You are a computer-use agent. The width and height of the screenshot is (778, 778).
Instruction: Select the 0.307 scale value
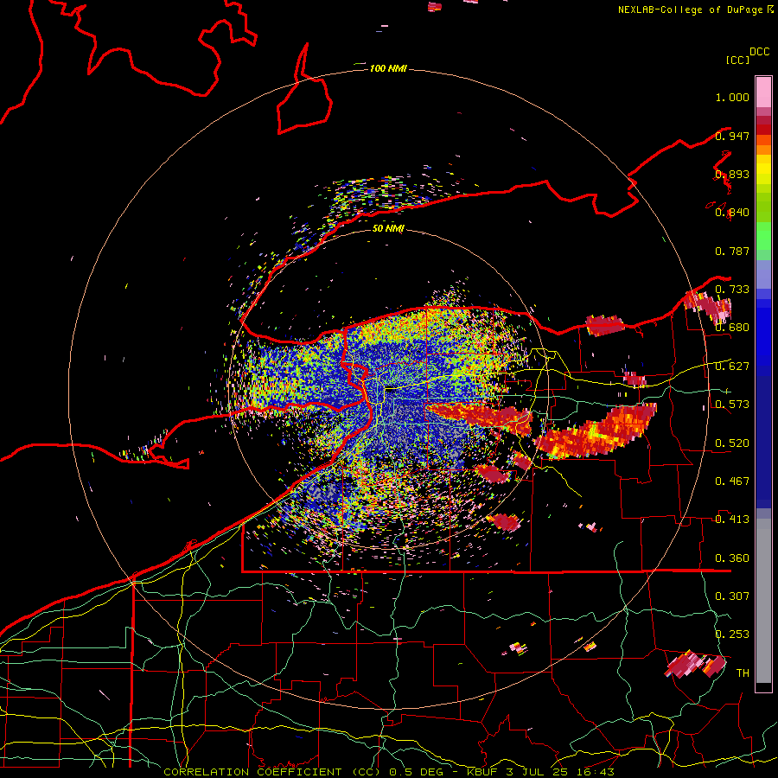click(732, 596)
